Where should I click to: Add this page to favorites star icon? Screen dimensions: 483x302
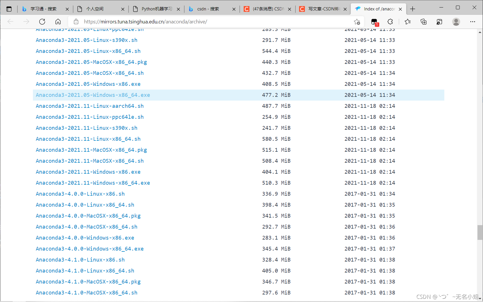tap(357, 22)
